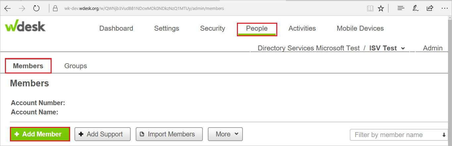The width and height of the screenshot is (452, 146).
Task: Go back with the browser back arrow
Action: (7, 8)
